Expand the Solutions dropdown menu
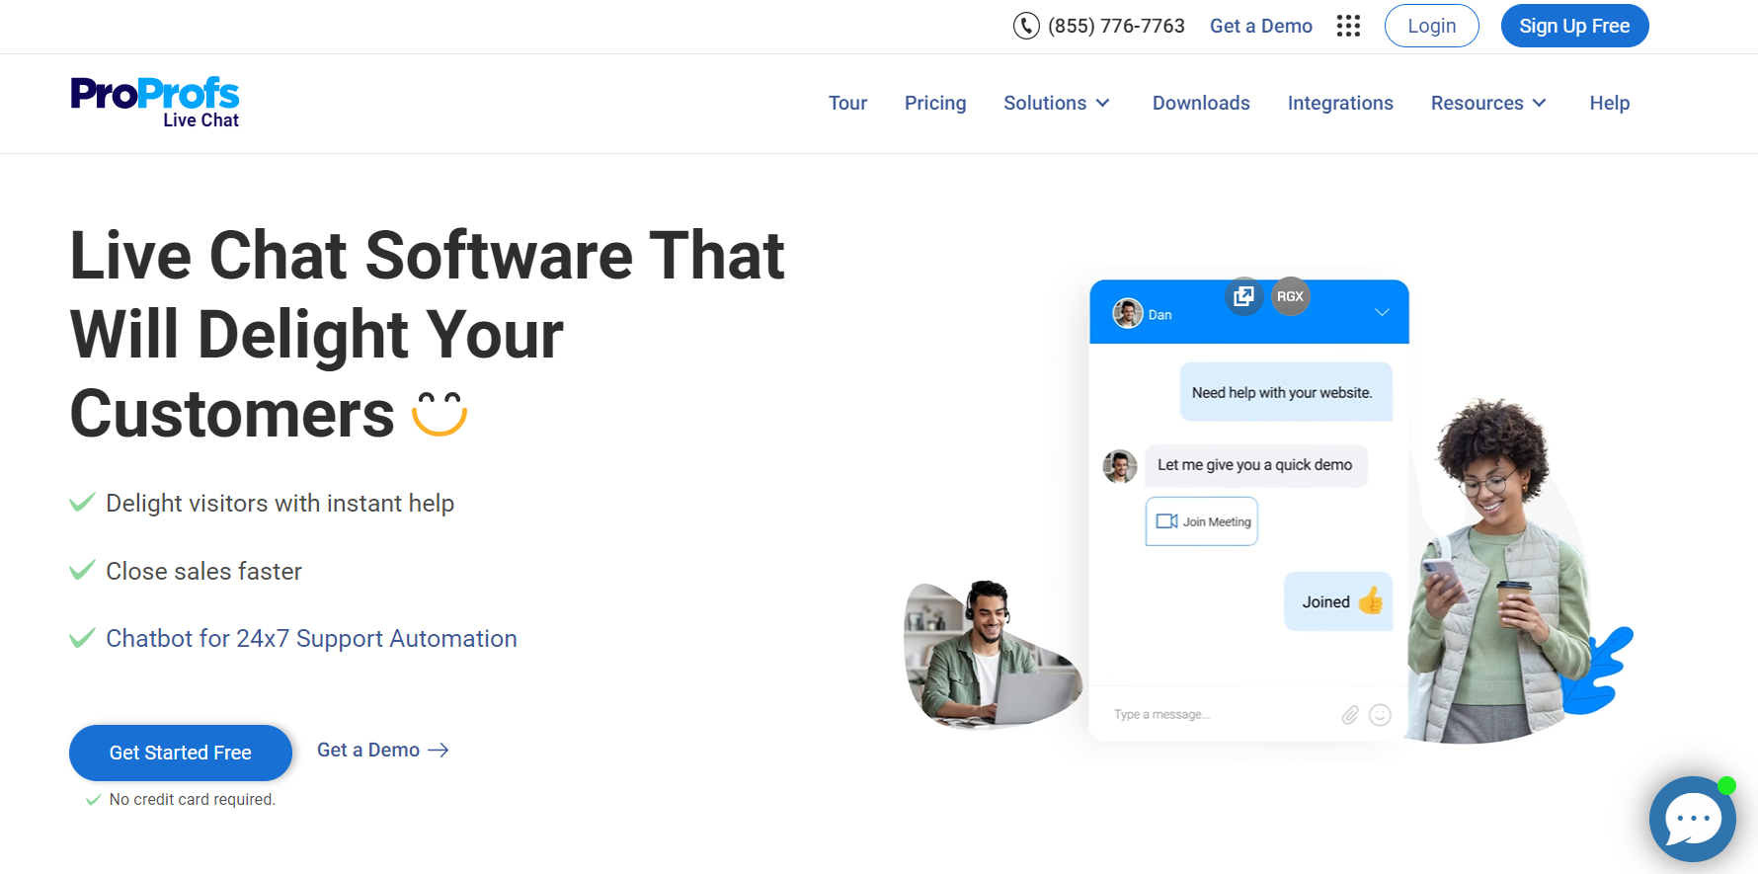This screenshot has height=874, width=1758. click(x=1056, y=103)
